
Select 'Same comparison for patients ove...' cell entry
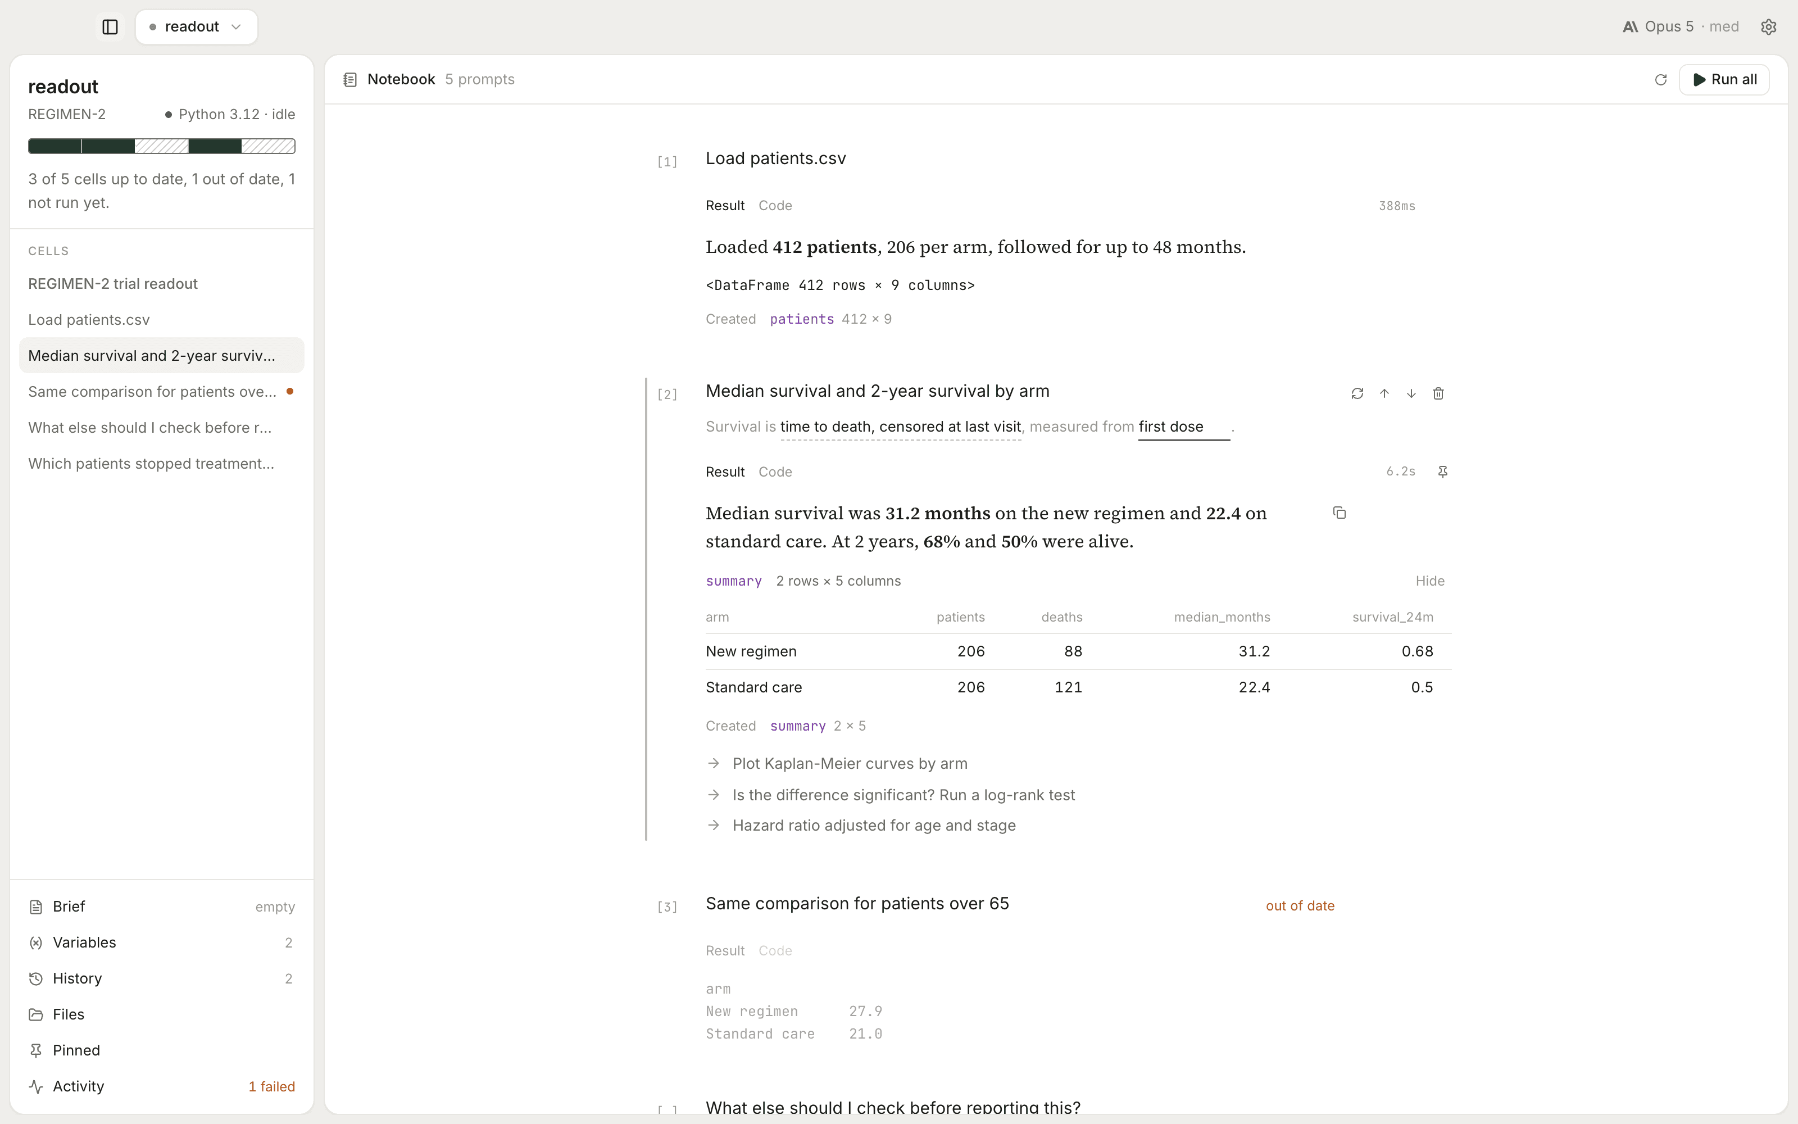pyautogui.click(x=161, y=391)
